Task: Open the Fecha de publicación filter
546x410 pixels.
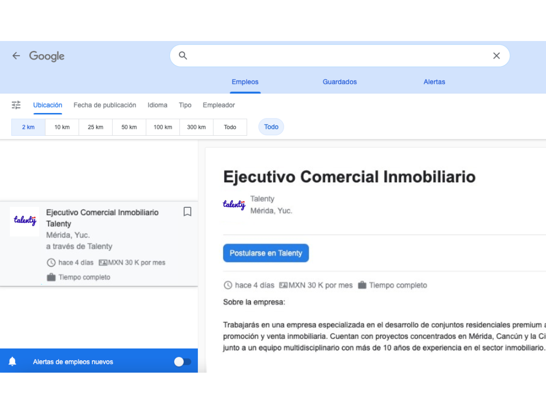Action: 105,105
